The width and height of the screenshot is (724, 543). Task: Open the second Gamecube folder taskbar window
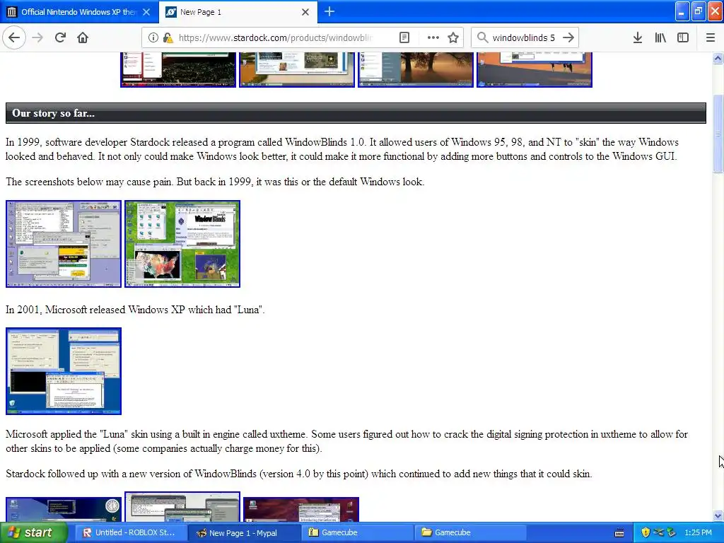point(470,532)
